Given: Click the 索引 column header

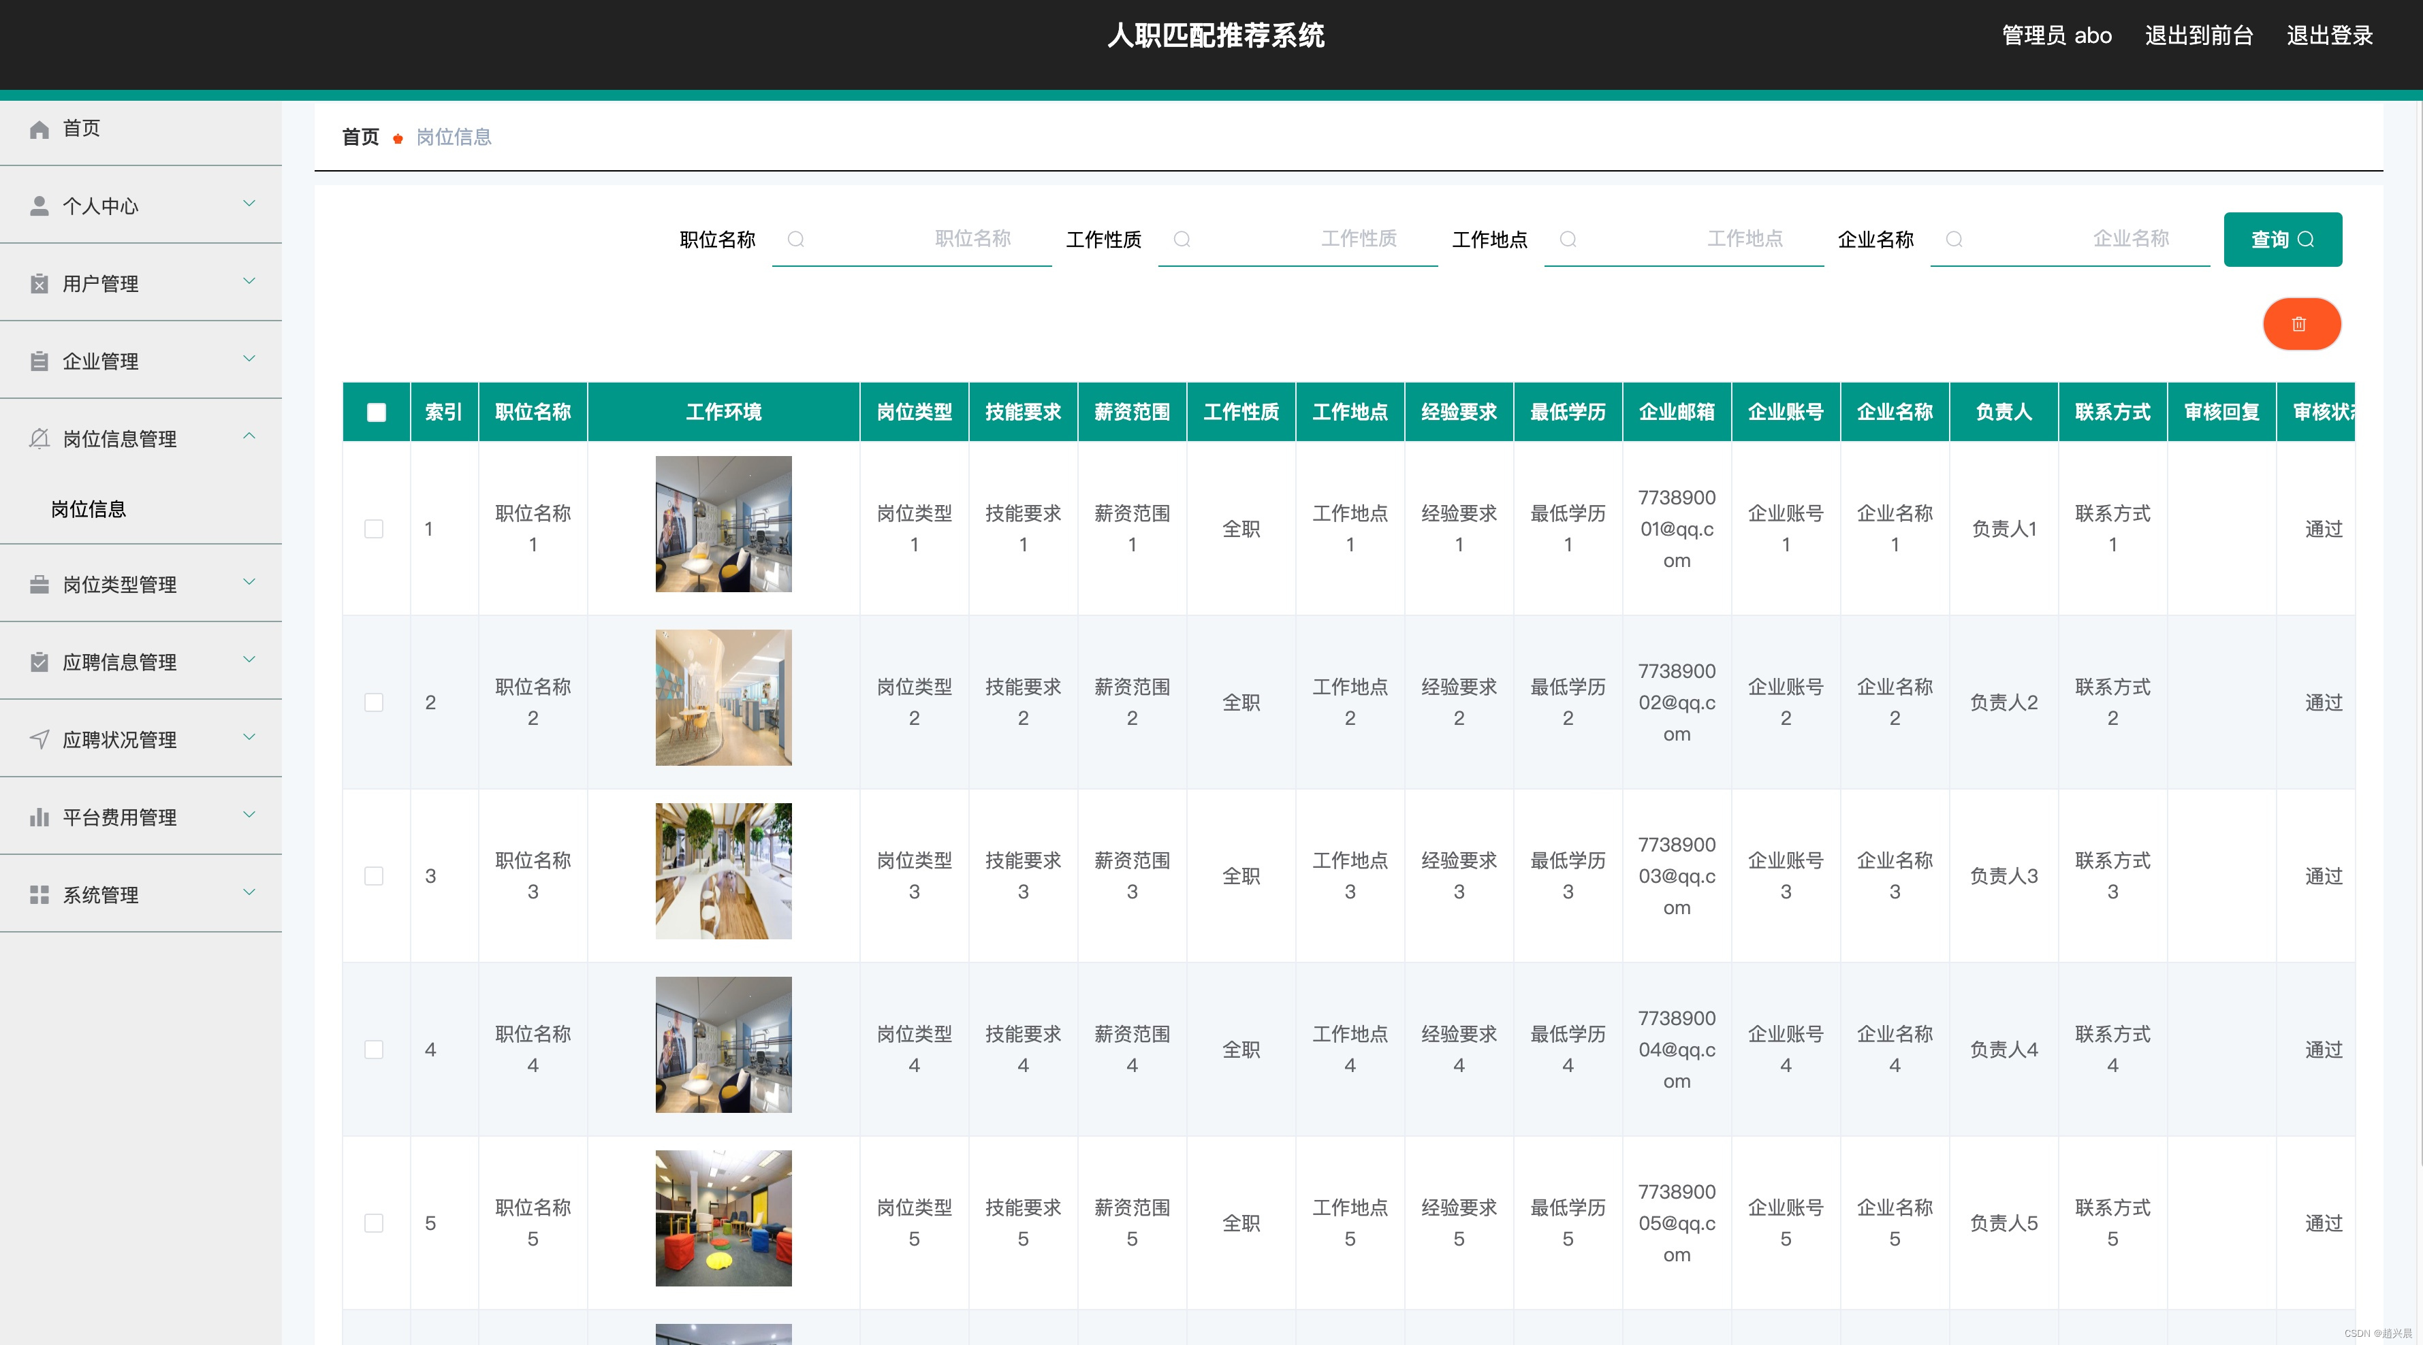Looking at the screenshot, I should tap(444, 412).
